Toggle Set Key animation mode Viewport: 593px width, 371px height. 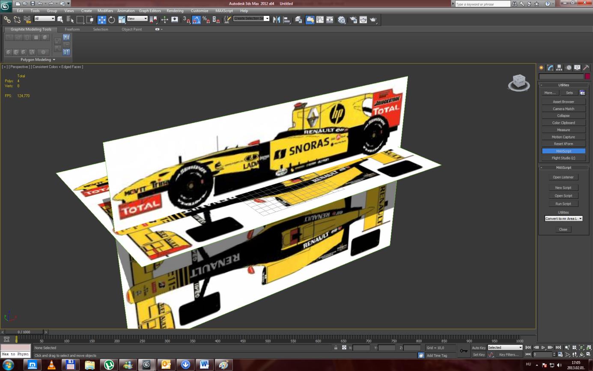click(479, 354)
